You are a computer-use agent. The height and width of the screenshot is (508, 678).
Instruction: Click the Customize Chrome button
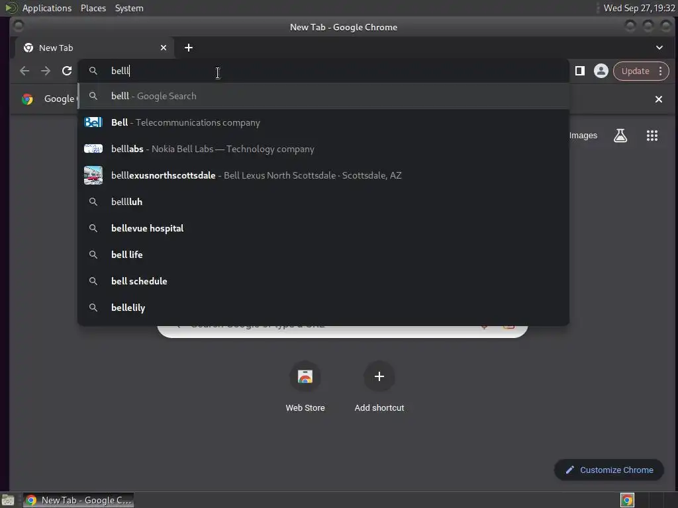609,470
